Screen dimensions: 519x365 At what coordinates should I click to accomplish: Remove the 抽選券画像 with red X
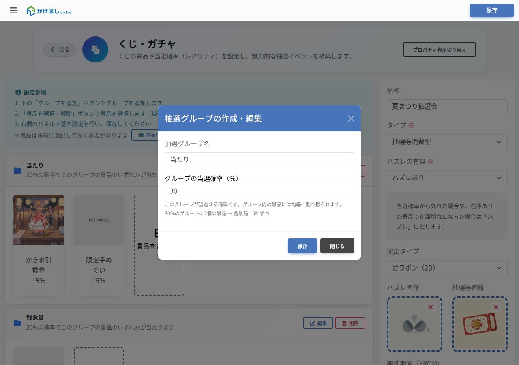click(x=495, y=307)
